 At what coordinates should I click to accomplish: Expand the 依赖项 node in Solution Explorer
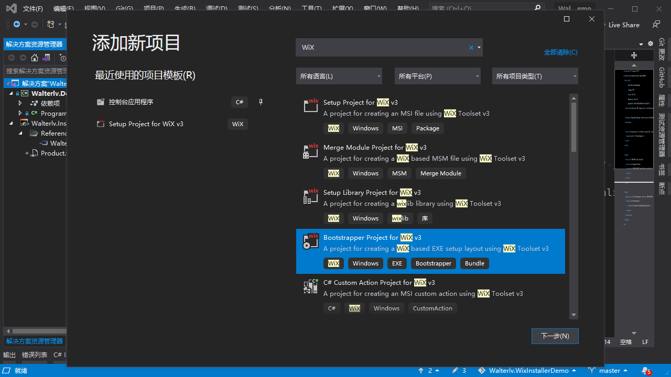[x=20, y=103]
